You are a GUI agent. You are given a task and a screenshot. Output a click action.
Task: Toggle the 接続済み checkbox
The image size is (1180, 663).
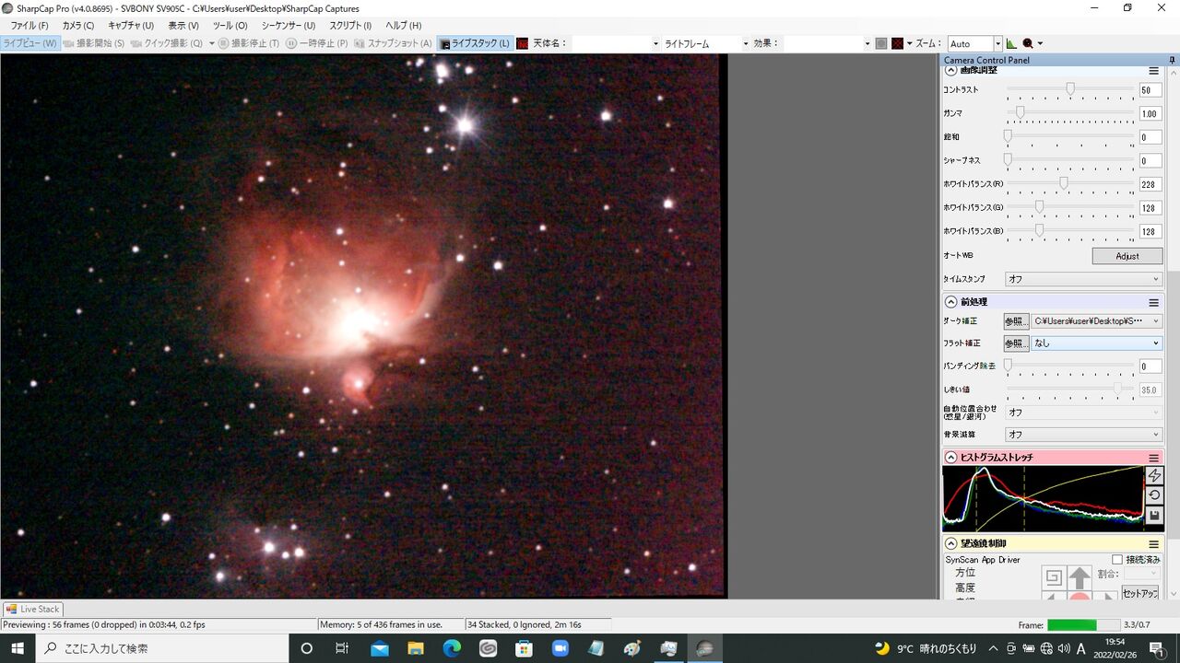1117,559
